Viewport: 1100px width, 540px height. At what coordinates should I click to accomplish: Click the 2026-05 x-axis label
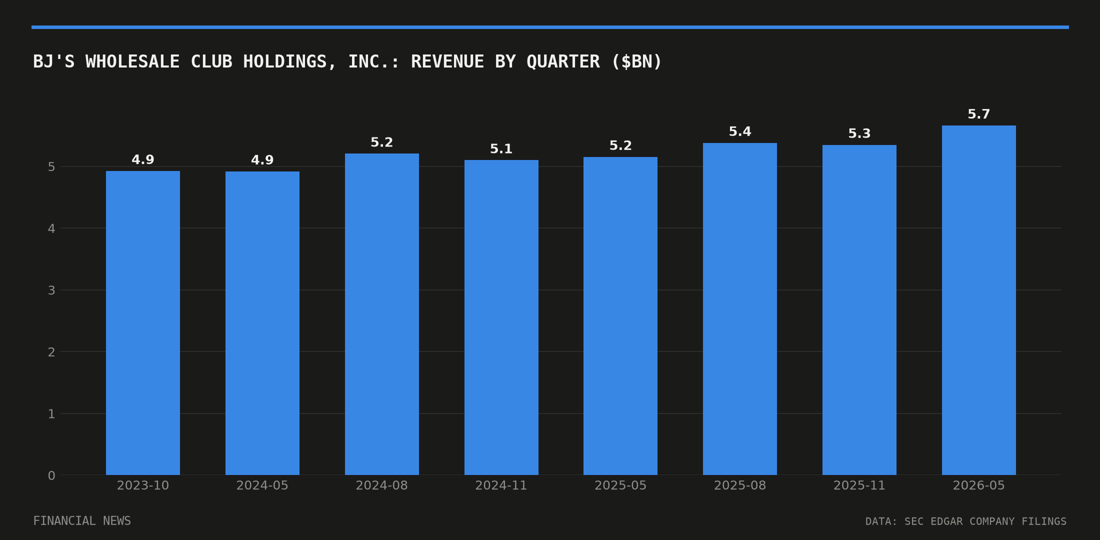click(979, 485)
